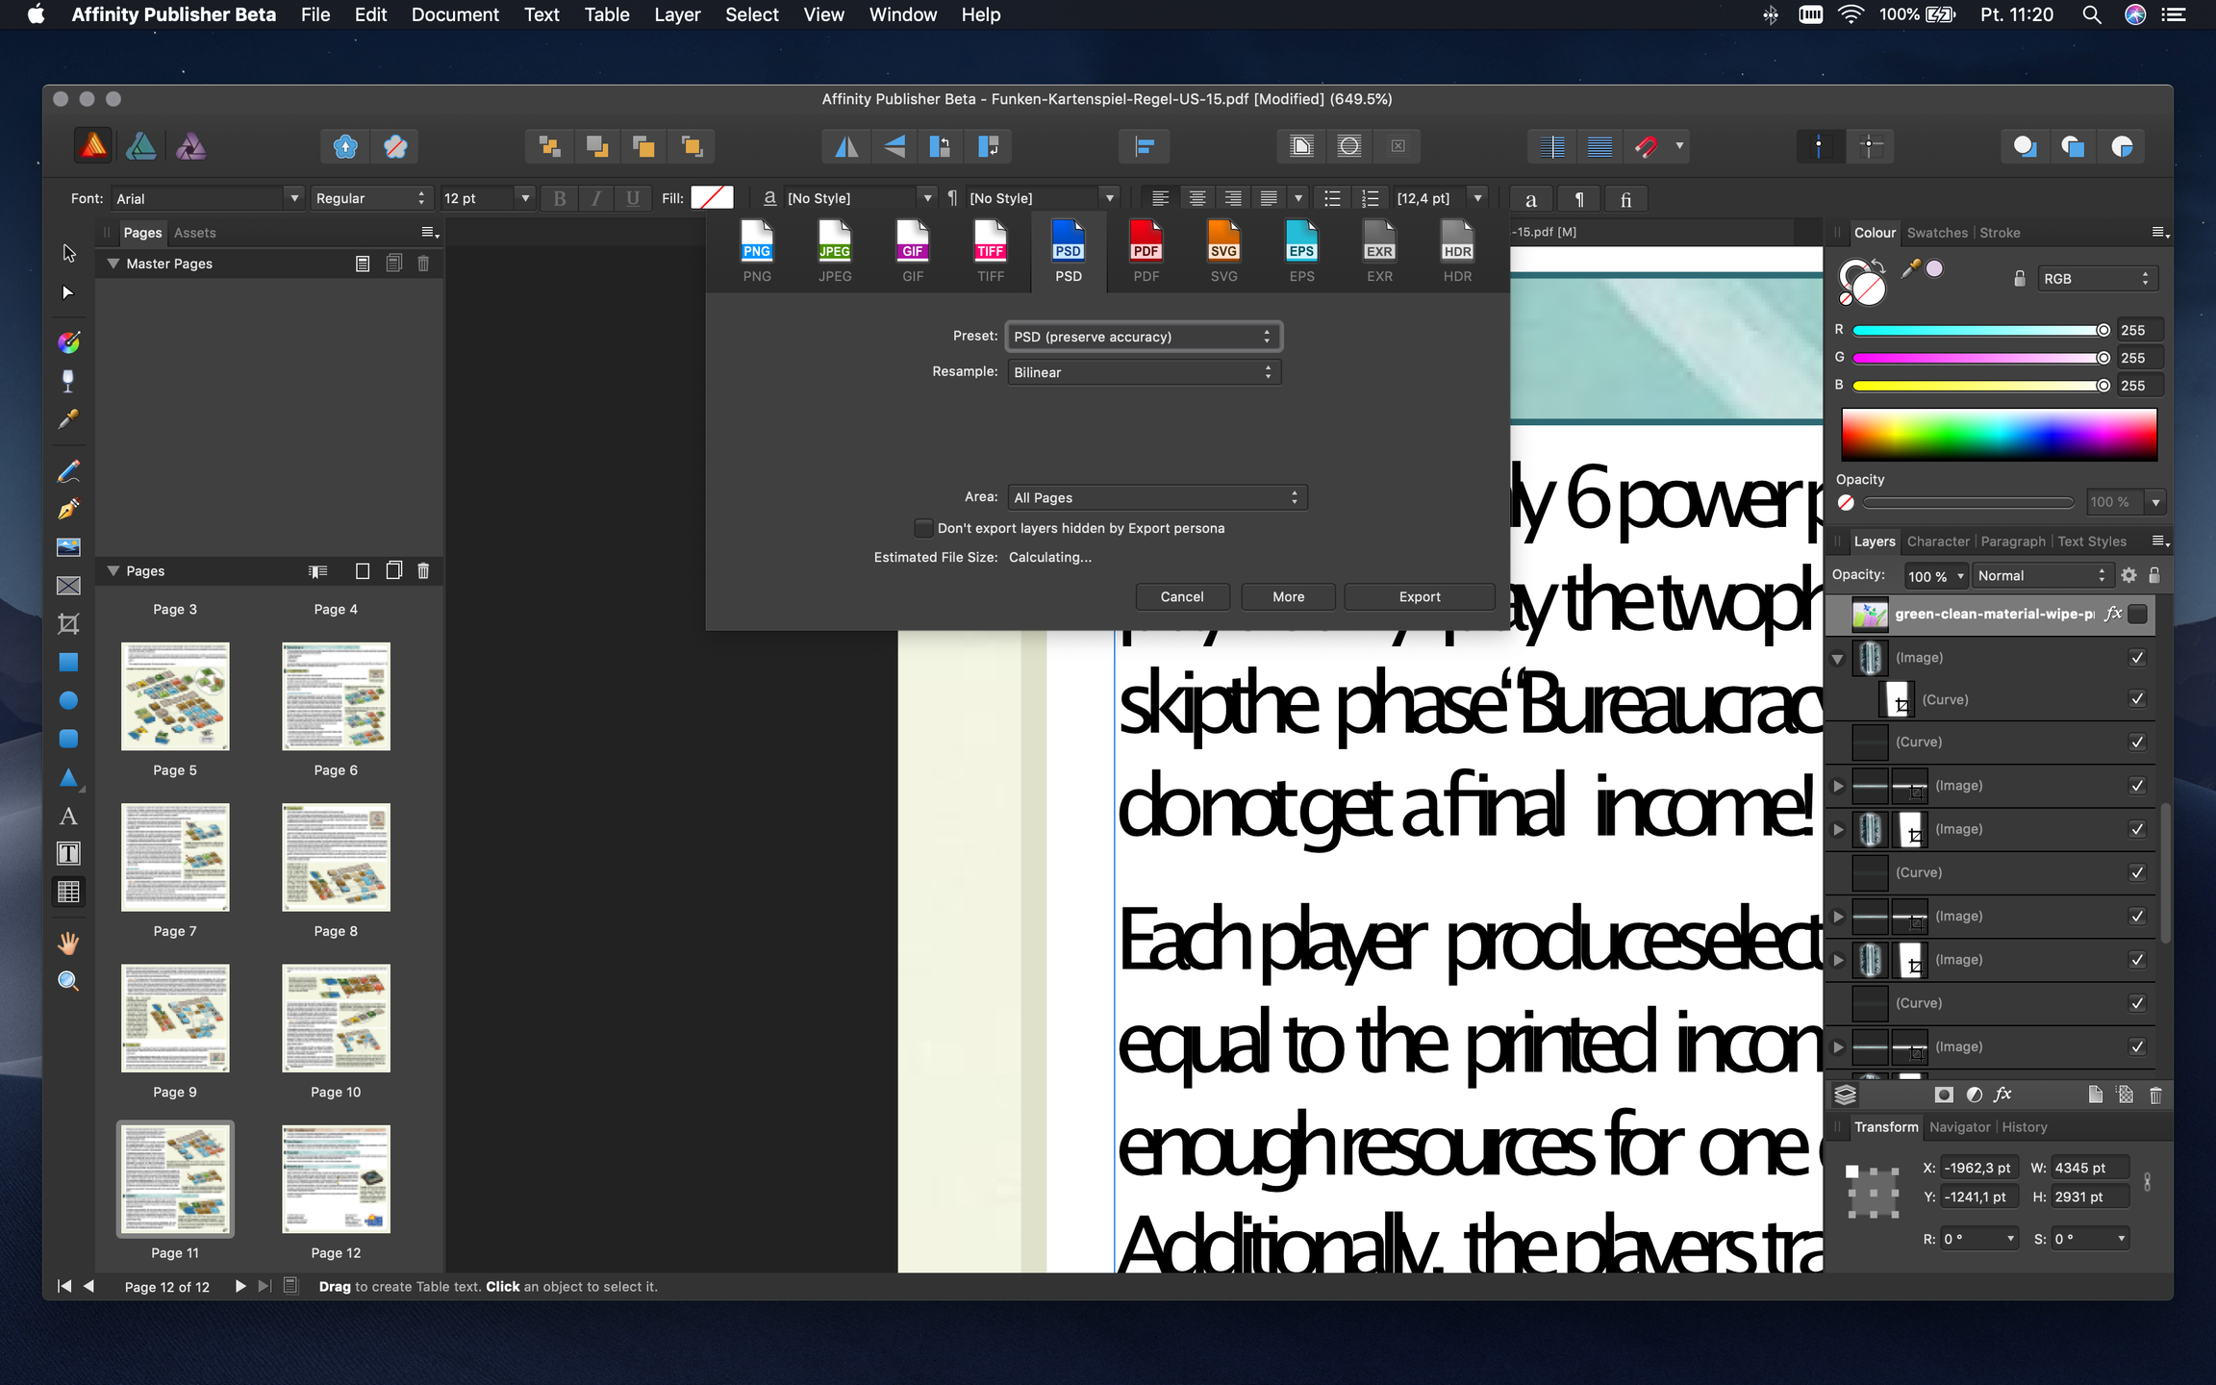The height and width of the screenshot is (1385, 2216).
Task: Go to first page button in status bar
Action: (x=64, y=1286)
